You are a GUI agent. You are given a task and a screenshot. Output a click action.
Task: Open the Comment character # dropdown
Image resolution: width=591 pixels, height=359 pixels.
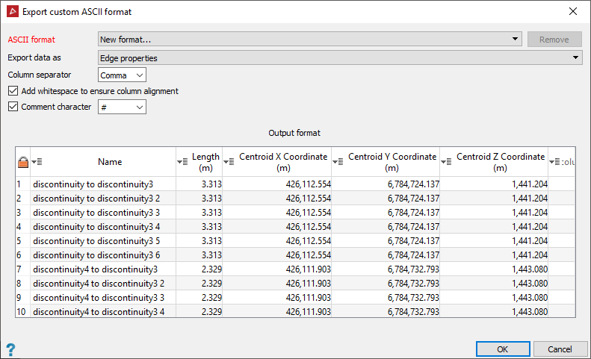coord(122,107)
